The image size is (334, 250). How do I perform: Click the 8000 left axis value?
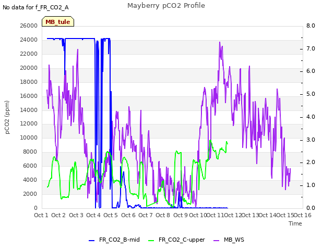[x=30, y=152]
